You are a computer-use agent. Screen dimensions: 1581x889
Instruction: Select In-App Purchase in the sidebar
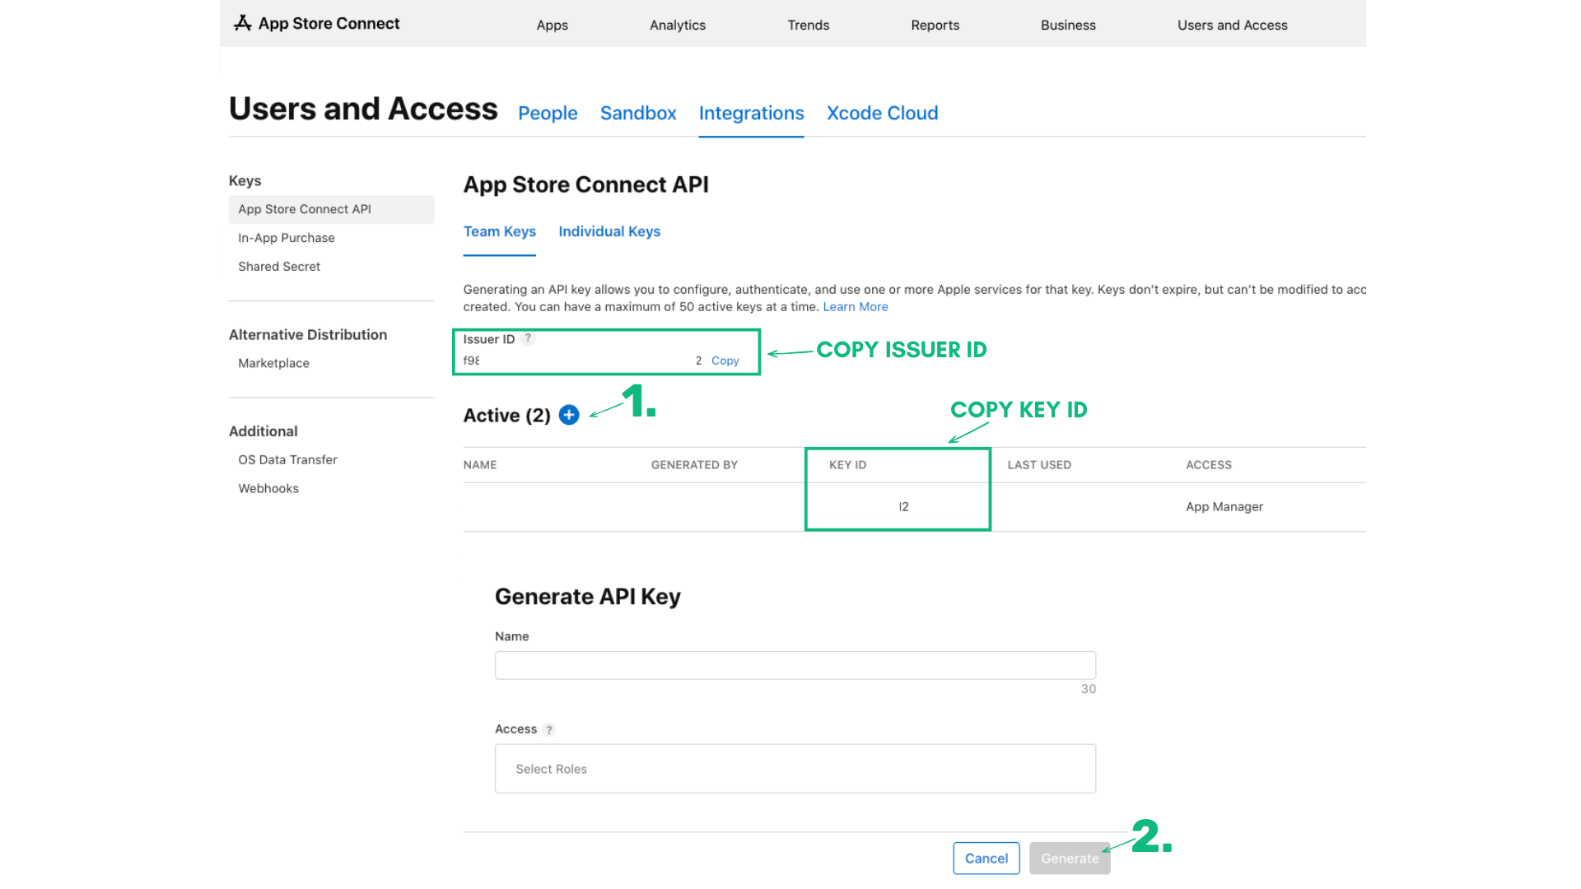pyautogui.click(x=286, y=237)
